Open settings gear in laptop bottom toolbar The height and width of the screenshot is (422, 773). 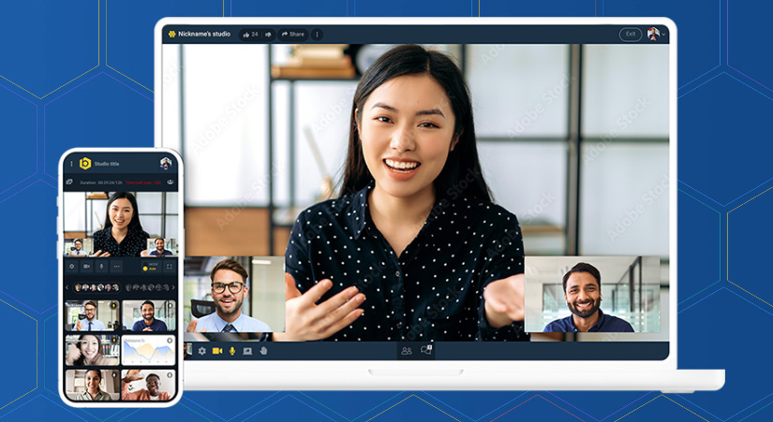pos(201,351)
